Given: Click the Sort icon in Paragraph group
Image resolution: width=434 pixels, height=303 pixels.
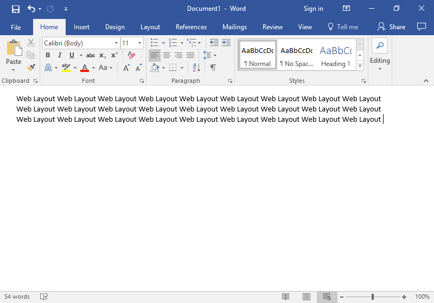Looking at the screenshot, I should [x=196, y=68].
